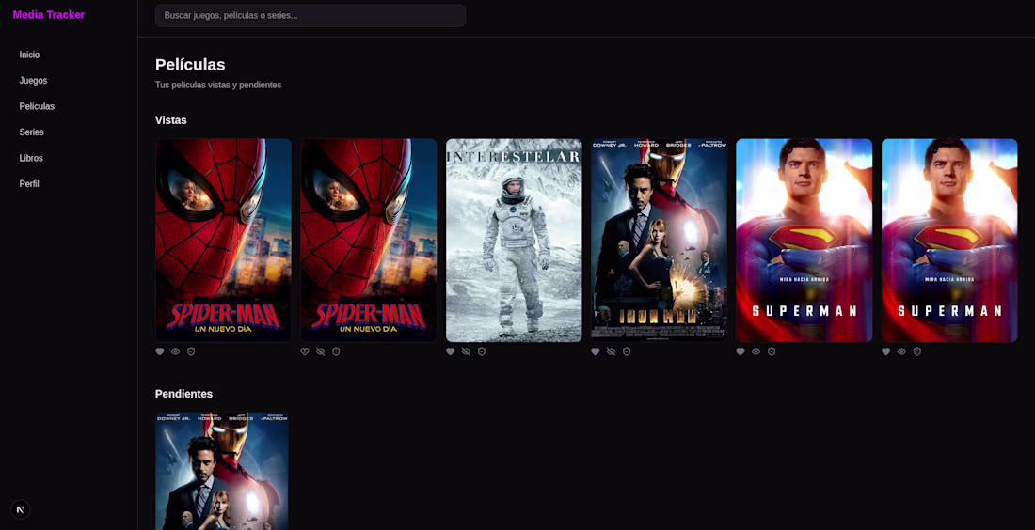Image resolution: width=1035 pixels, height=530 pixels.
Task: Open the Series section
Action: click(32, 132)
